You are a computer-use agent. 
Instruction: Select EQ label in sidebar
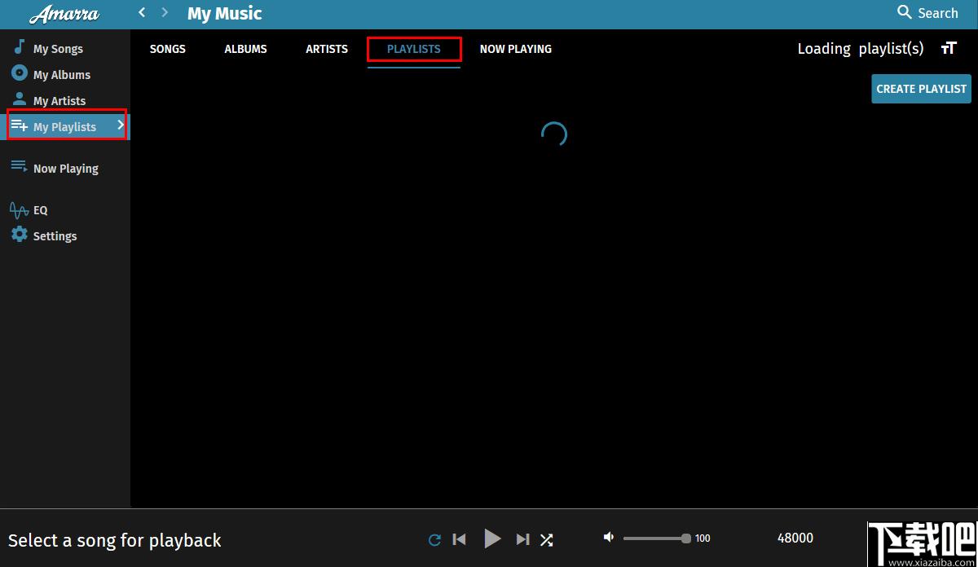click(40, 210)
